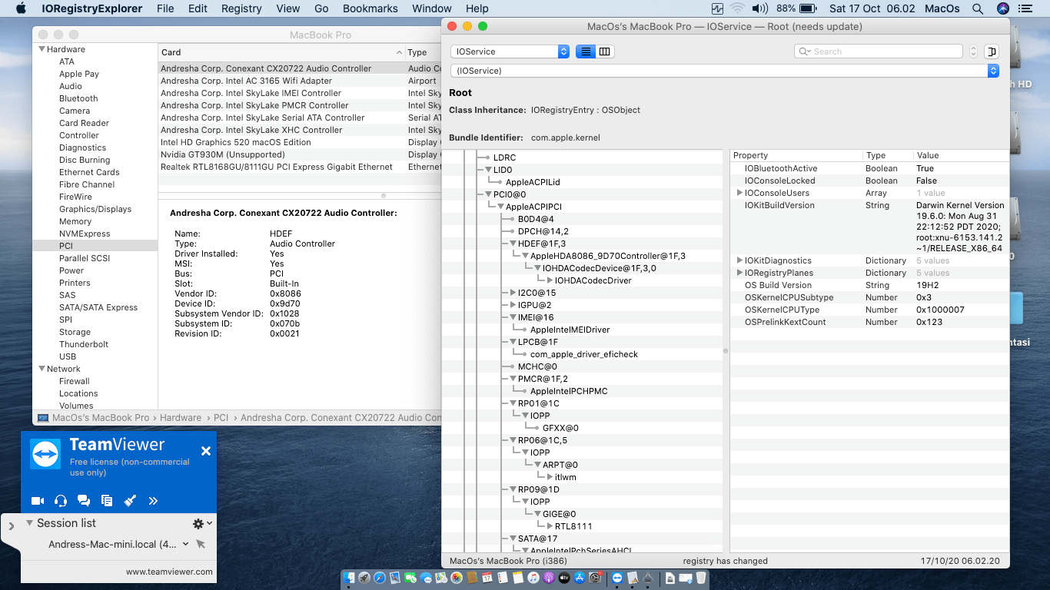Expand the itlwm node

pos(550,477)
